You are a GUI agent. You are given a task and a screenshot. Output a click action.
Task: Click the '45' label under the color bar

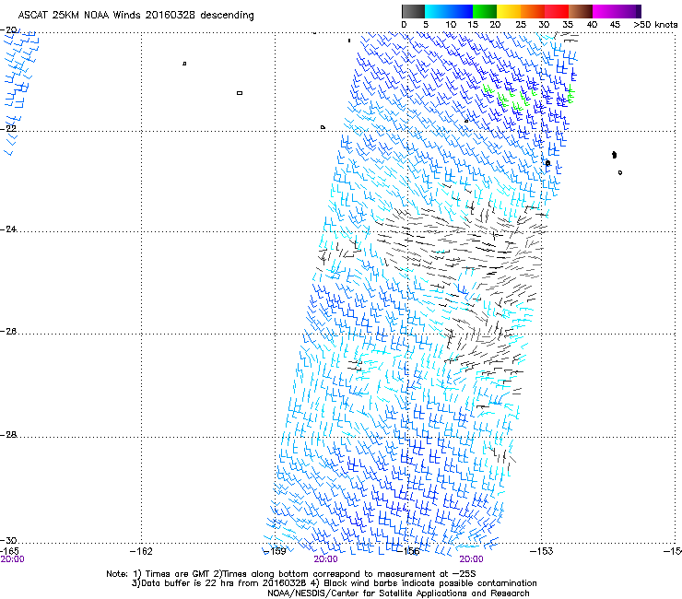[x=615, y=25]
